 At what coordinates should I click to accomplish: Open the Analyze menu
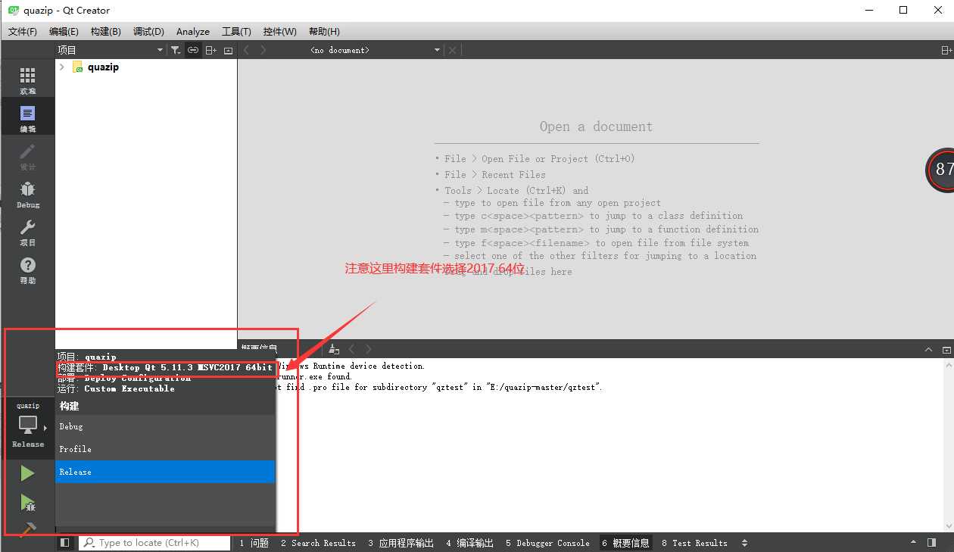(193, 31)
